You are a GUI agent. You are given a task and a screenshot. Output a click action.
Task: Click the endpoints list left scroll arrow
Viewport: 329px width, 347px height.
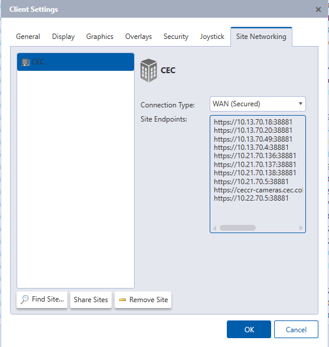[x=214, y=228]
